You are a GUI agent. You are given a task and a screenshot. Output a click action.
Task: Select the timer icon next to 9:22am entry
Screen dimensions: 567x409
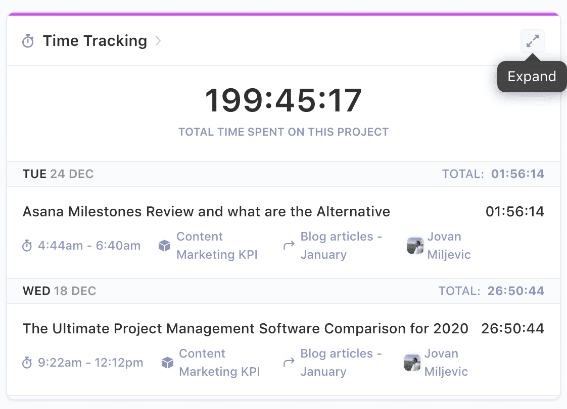click(x=28, y=362)
